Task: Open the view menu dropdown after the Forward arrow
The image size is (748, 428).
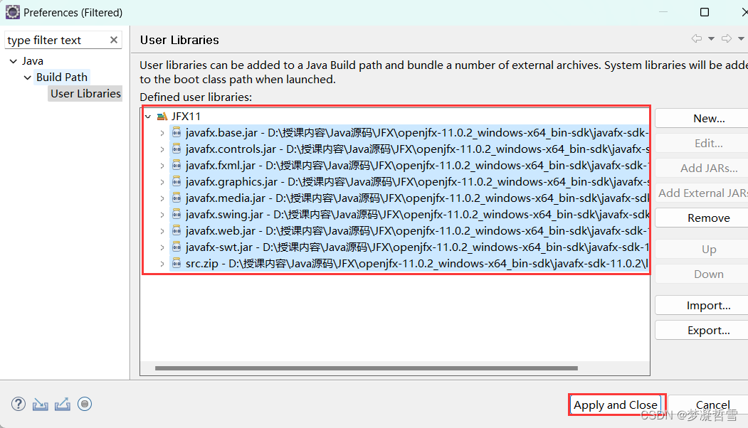Action: tap(741, 38)
